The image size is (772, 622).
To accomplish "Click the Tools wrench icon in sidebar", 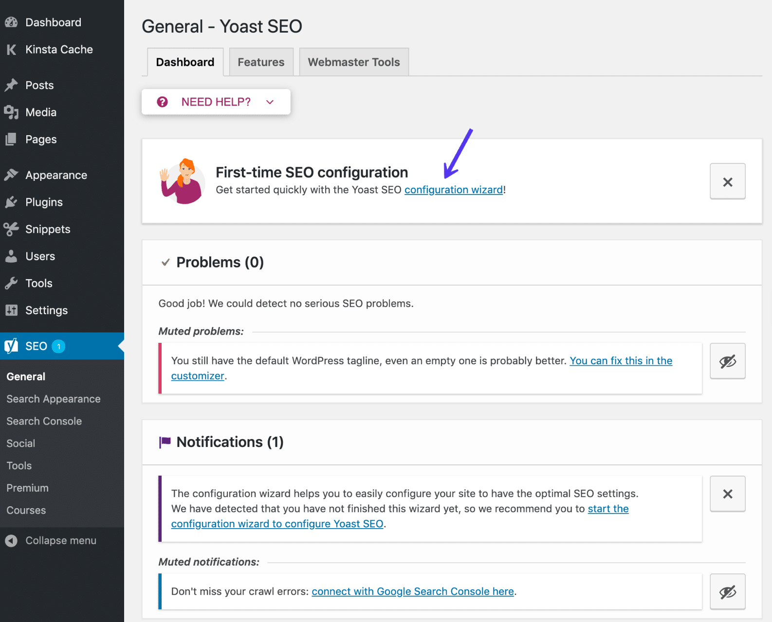I will [x=11, y=284].
